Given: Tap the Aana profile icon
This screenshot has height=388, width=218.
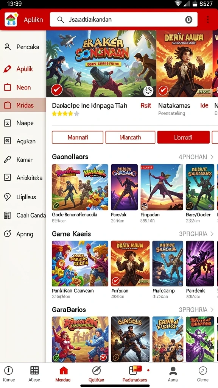Looking at the screenshot, I should 173,371.
